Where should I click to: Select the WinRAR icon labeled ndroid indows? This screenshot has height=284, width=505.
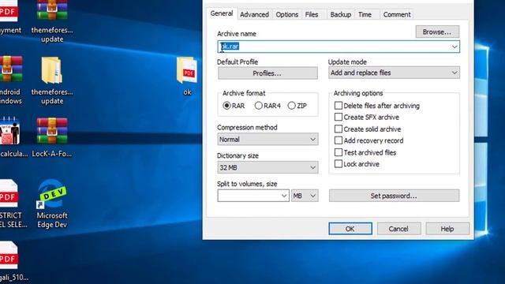coord(11,80)
